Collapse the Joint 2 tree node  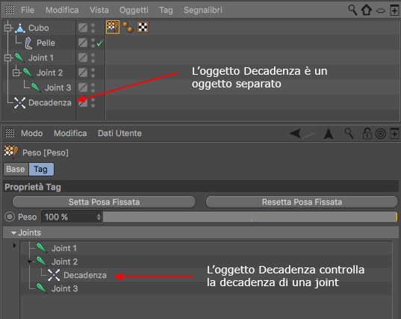[x=29, y=261]
